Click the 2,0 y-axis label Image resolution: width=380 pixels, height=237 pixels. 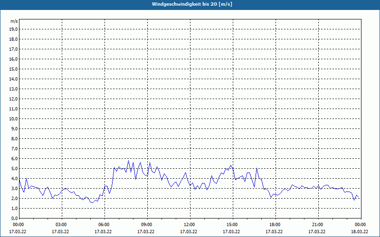tap(15, 198)
